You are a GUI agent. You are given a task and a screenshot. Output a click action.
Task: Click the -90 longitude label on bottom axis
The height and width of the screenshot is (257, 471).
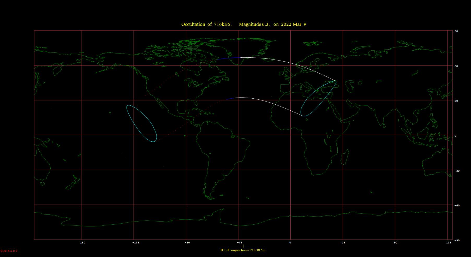[x=187, y=243]
